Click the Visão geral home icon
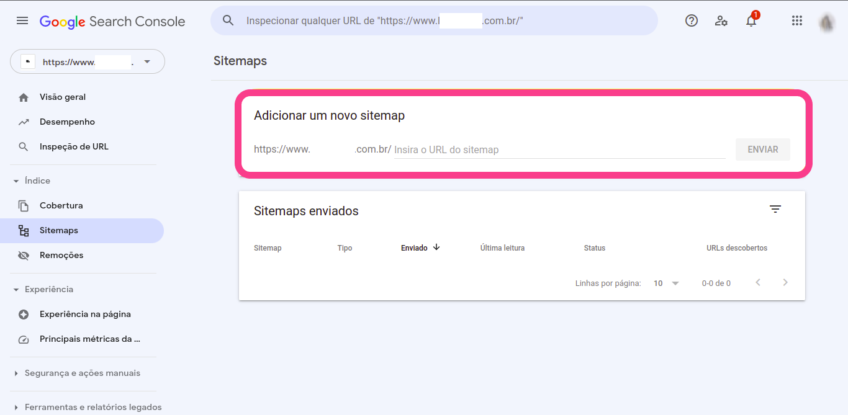The height and width of the screenshot is (415, 848). point(24,97)
